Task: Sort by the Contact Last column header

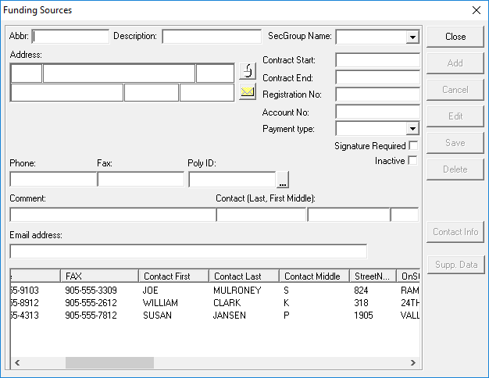Action: pos(244,276)
